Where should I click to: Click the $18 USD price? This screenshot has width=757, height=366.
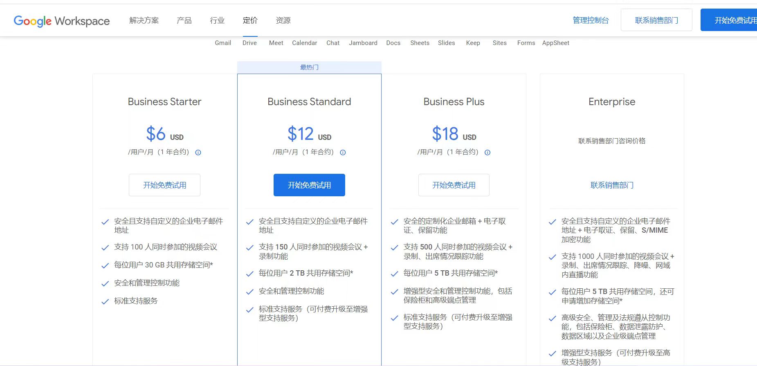[x=454, y=134]
